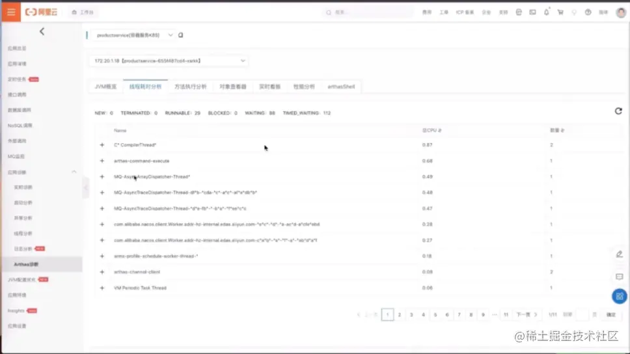Screen dimensions: 630x354
Task: Open the workbench home icon
Action: pyautogui.click(x=74, y=12)
